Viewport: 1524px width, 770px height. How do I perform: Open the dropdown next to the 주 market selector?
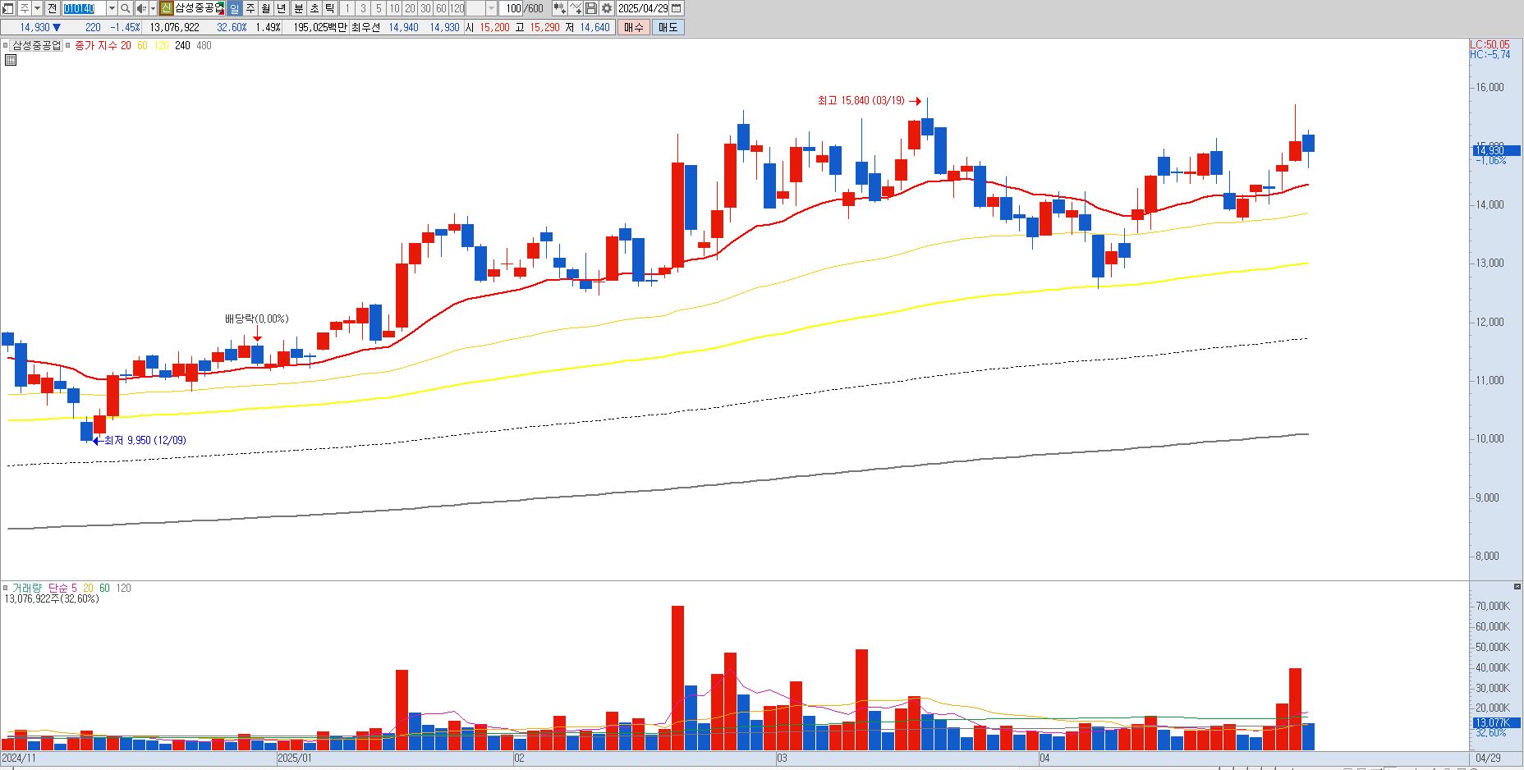point(37,8)
